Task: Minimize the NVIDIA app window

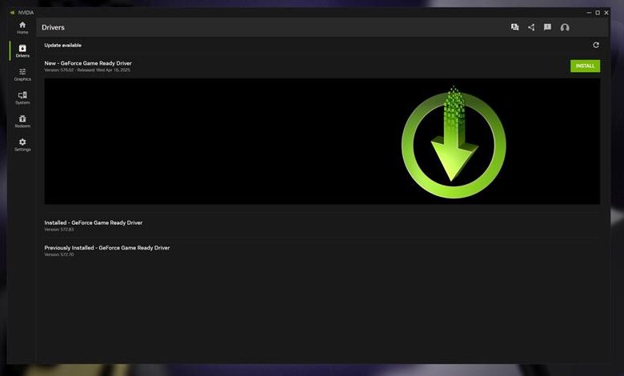Action: (x=589, y=13)
